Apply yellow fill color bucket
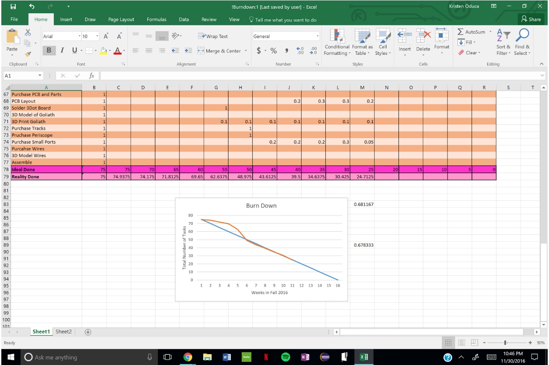This screenshot has width=549, height=365. 103,51
